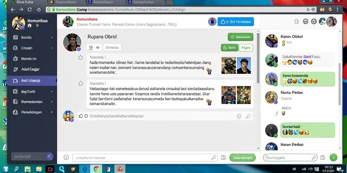Open Xorm loonerdie green chat bubble
The height and width of the screenshot is (173, 347).
click(x=308, y=79)
